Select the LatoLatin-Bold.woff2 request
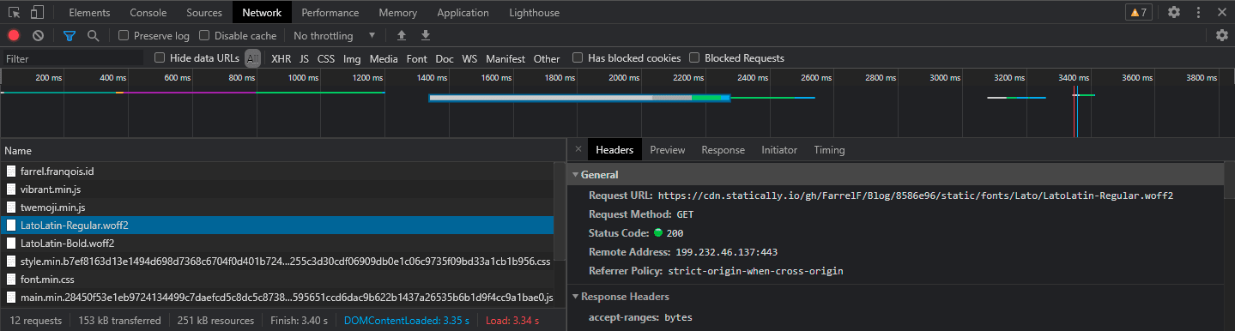 tap(277, 243)
